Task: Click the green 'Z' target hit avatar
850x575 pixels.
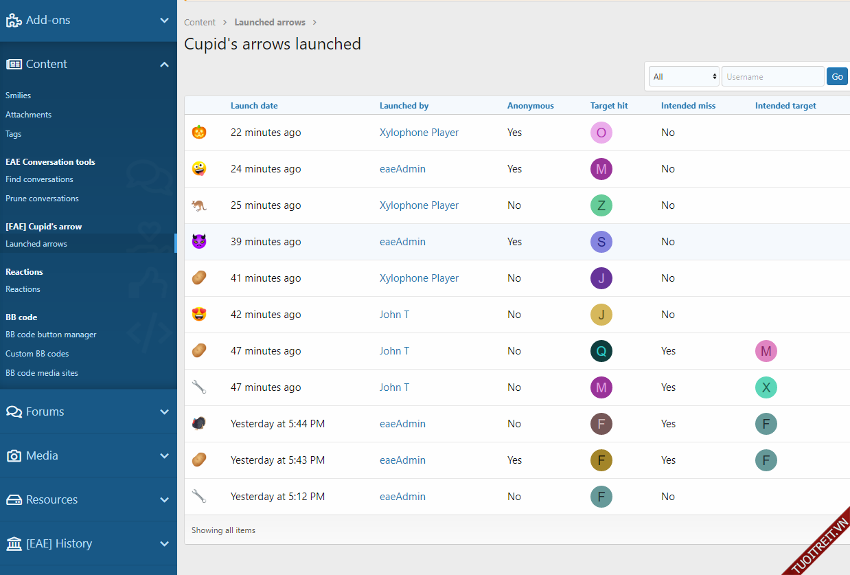Action: [x=601, y=205]
